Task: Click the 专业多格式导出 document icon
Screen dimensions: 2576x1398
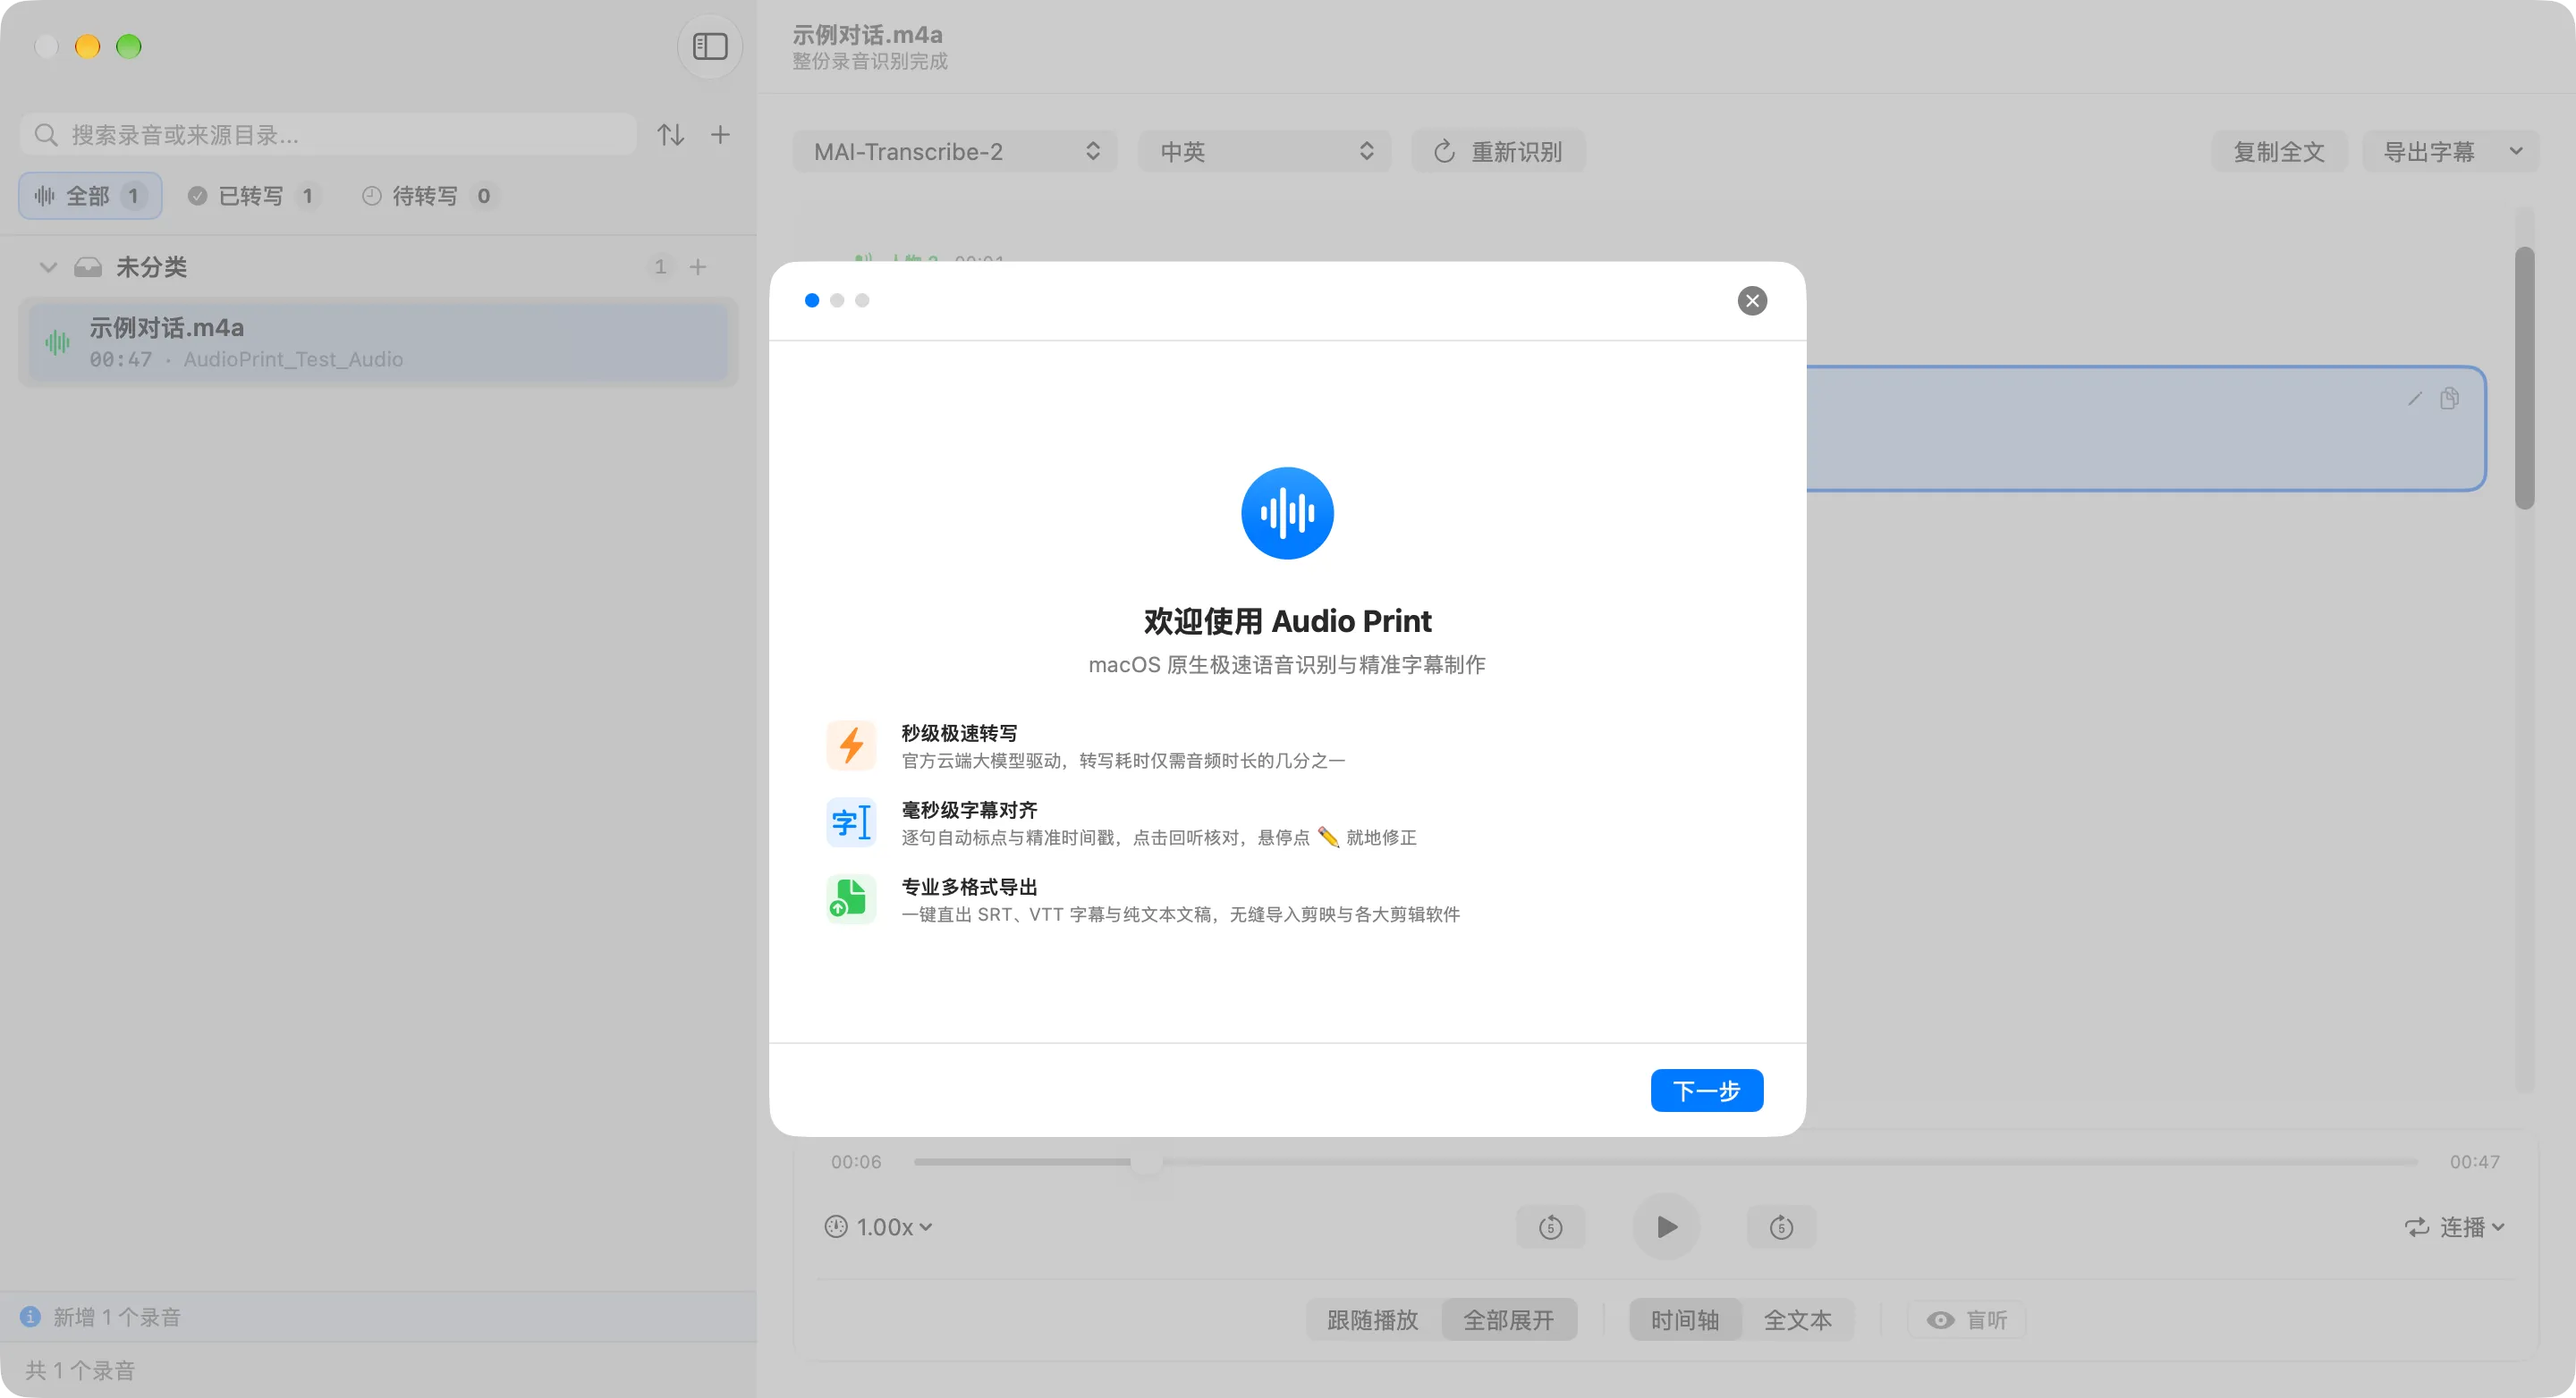Action: [851, 899]
